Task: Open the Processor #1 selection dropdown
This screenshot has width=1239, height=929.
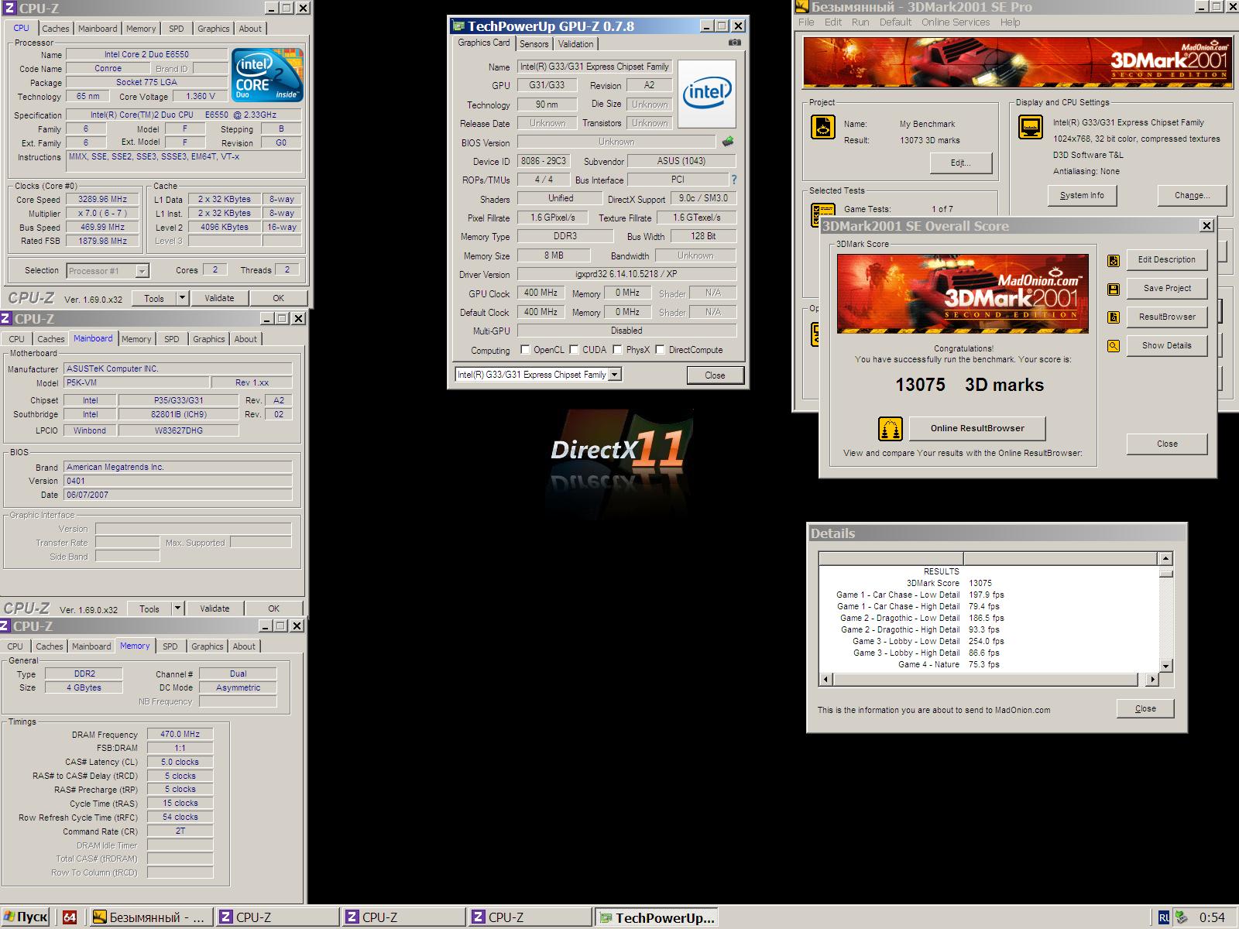Action: [142, 271]
